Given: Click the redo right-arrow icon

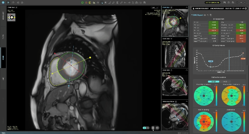Looking at the screenshot, I should pyautogui.click(x=129, y=2).
